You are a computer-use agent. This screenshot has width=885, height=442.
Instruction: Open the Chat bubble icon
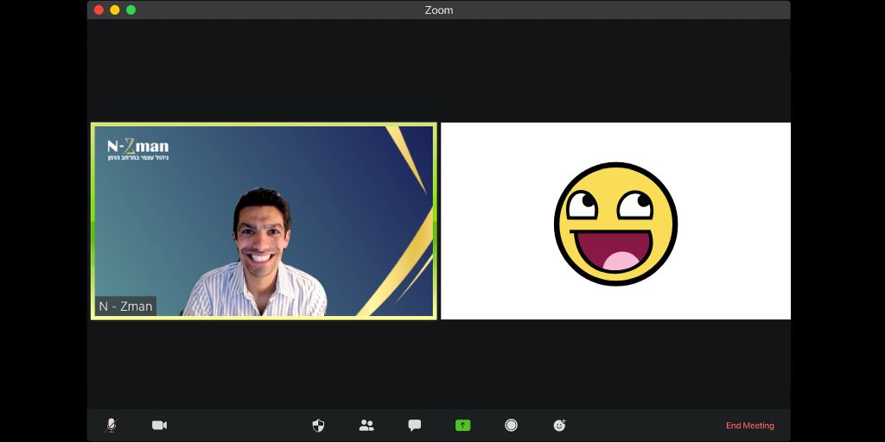point(415,425)
